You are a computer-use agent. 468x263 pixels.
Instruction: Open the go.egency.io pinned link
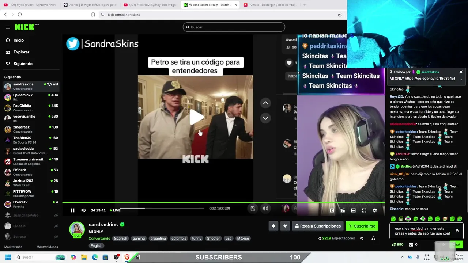pos(430,79)
